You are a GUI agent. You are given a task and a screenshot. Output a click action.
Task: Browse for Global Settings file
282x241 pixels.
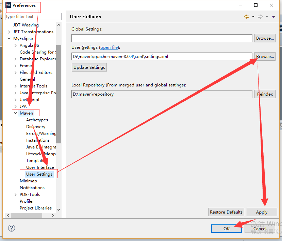coord(265,38)
